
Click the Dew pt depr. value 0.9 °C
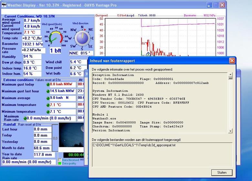coord(32,62)
